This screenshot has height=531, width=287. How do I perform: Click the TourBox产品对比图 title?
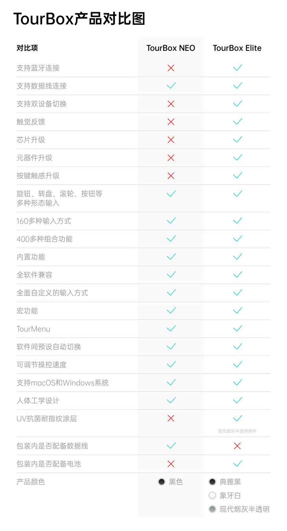click(x=79, y=19)
